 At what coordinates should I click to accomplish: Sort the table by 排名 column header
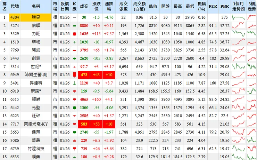coord(5,6)
